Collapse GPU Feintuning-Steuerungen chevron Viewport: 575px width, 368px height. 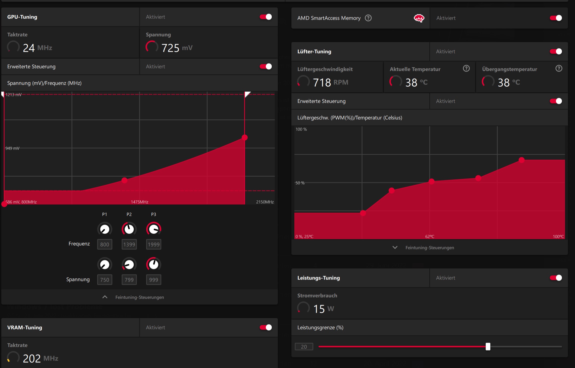(105, 297)
